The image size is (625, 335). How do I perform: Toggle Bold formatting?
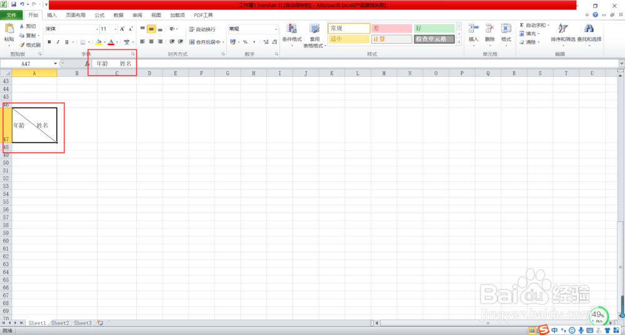coord(49,42)
